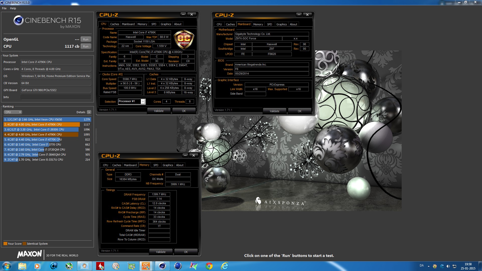Open Caches tab in Memory window
The height and width of the screenshot is (271, 482).
coord(116,165)
